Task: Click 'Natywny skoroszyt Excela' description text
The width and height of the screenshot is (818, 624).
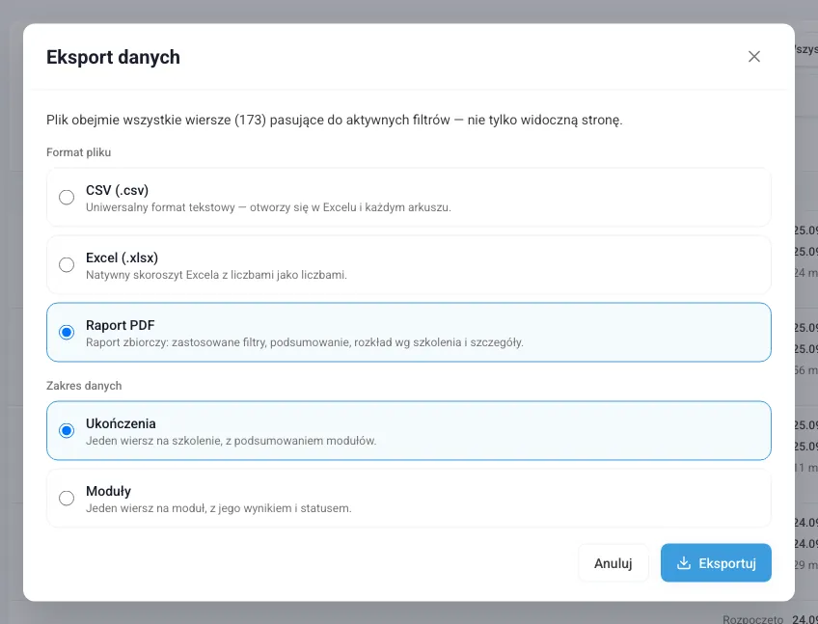Action: click(x=216, y=275)
